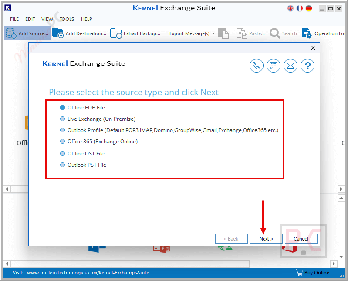Select the Outlook Profile option
Viewport: 348px width, 281px height.
click(x=169, y=130)
